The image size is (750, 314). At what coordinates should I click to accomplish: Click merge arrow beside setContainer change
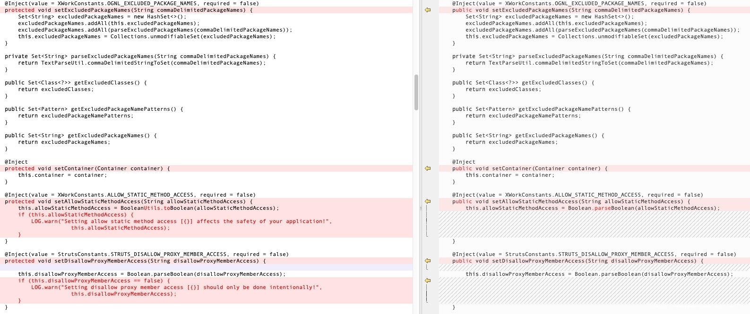(428, 168)
